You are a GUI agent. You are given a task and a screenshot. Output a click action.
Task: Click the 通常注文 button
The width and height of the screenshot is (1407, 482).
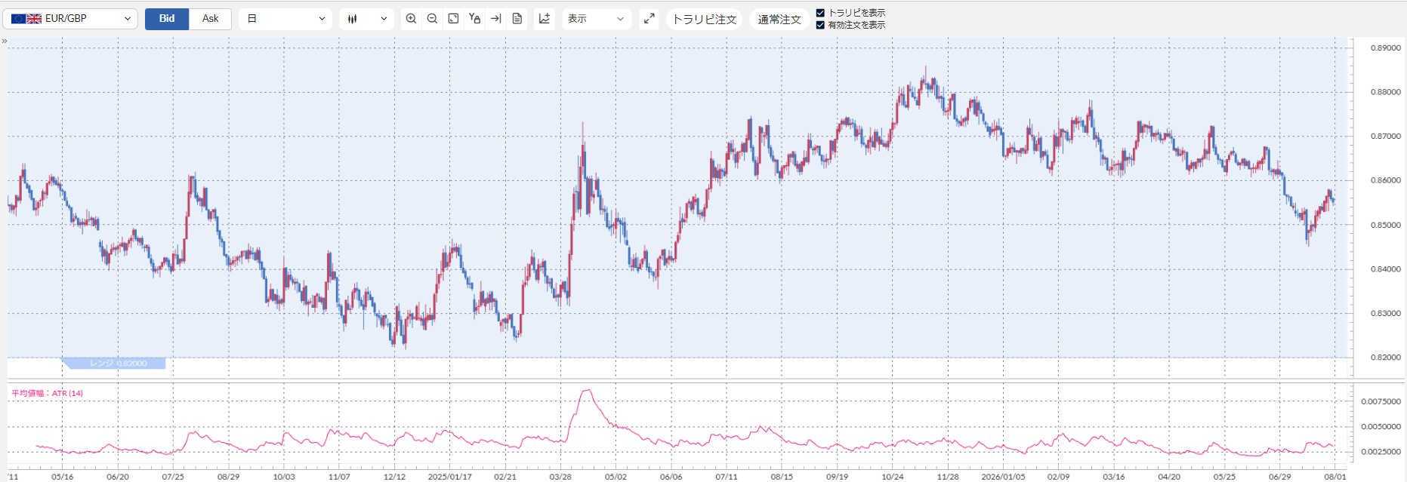click(x=779, y=19)
